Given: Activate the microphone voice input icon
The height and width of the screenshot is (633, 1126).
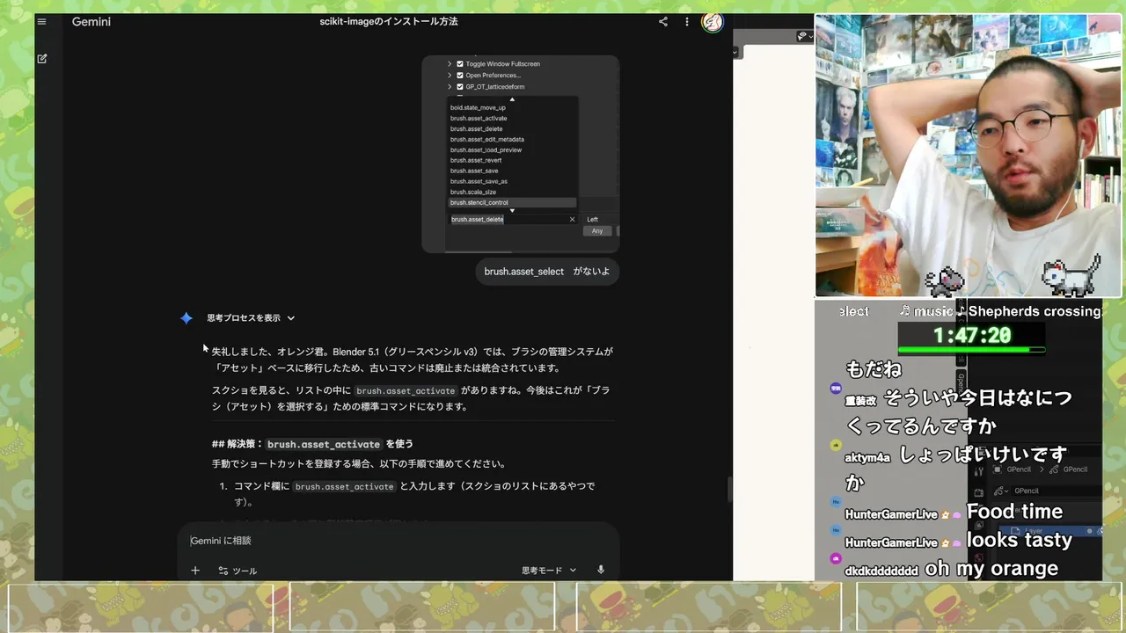Looking at the screenshot, I should [601, 570].
